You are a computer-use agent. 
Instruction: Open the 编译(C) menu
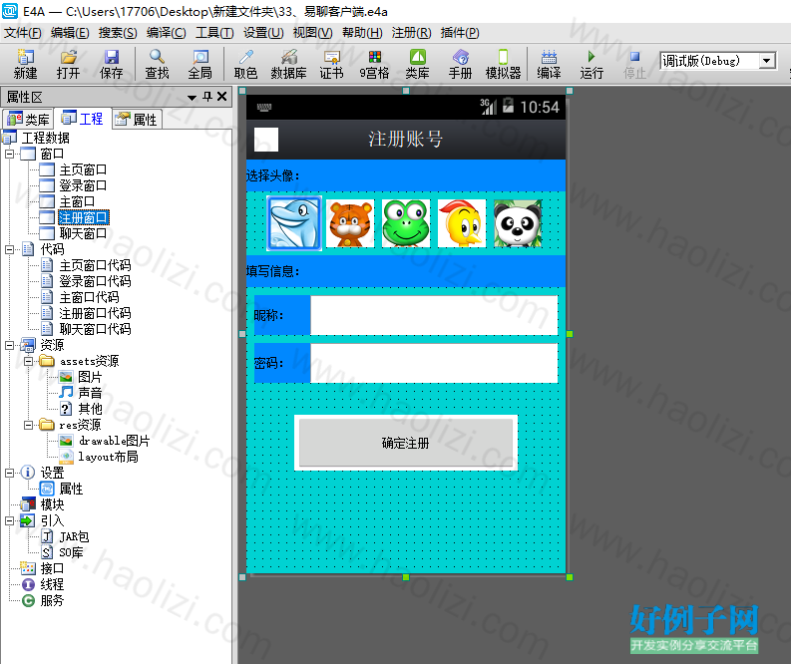166,33
